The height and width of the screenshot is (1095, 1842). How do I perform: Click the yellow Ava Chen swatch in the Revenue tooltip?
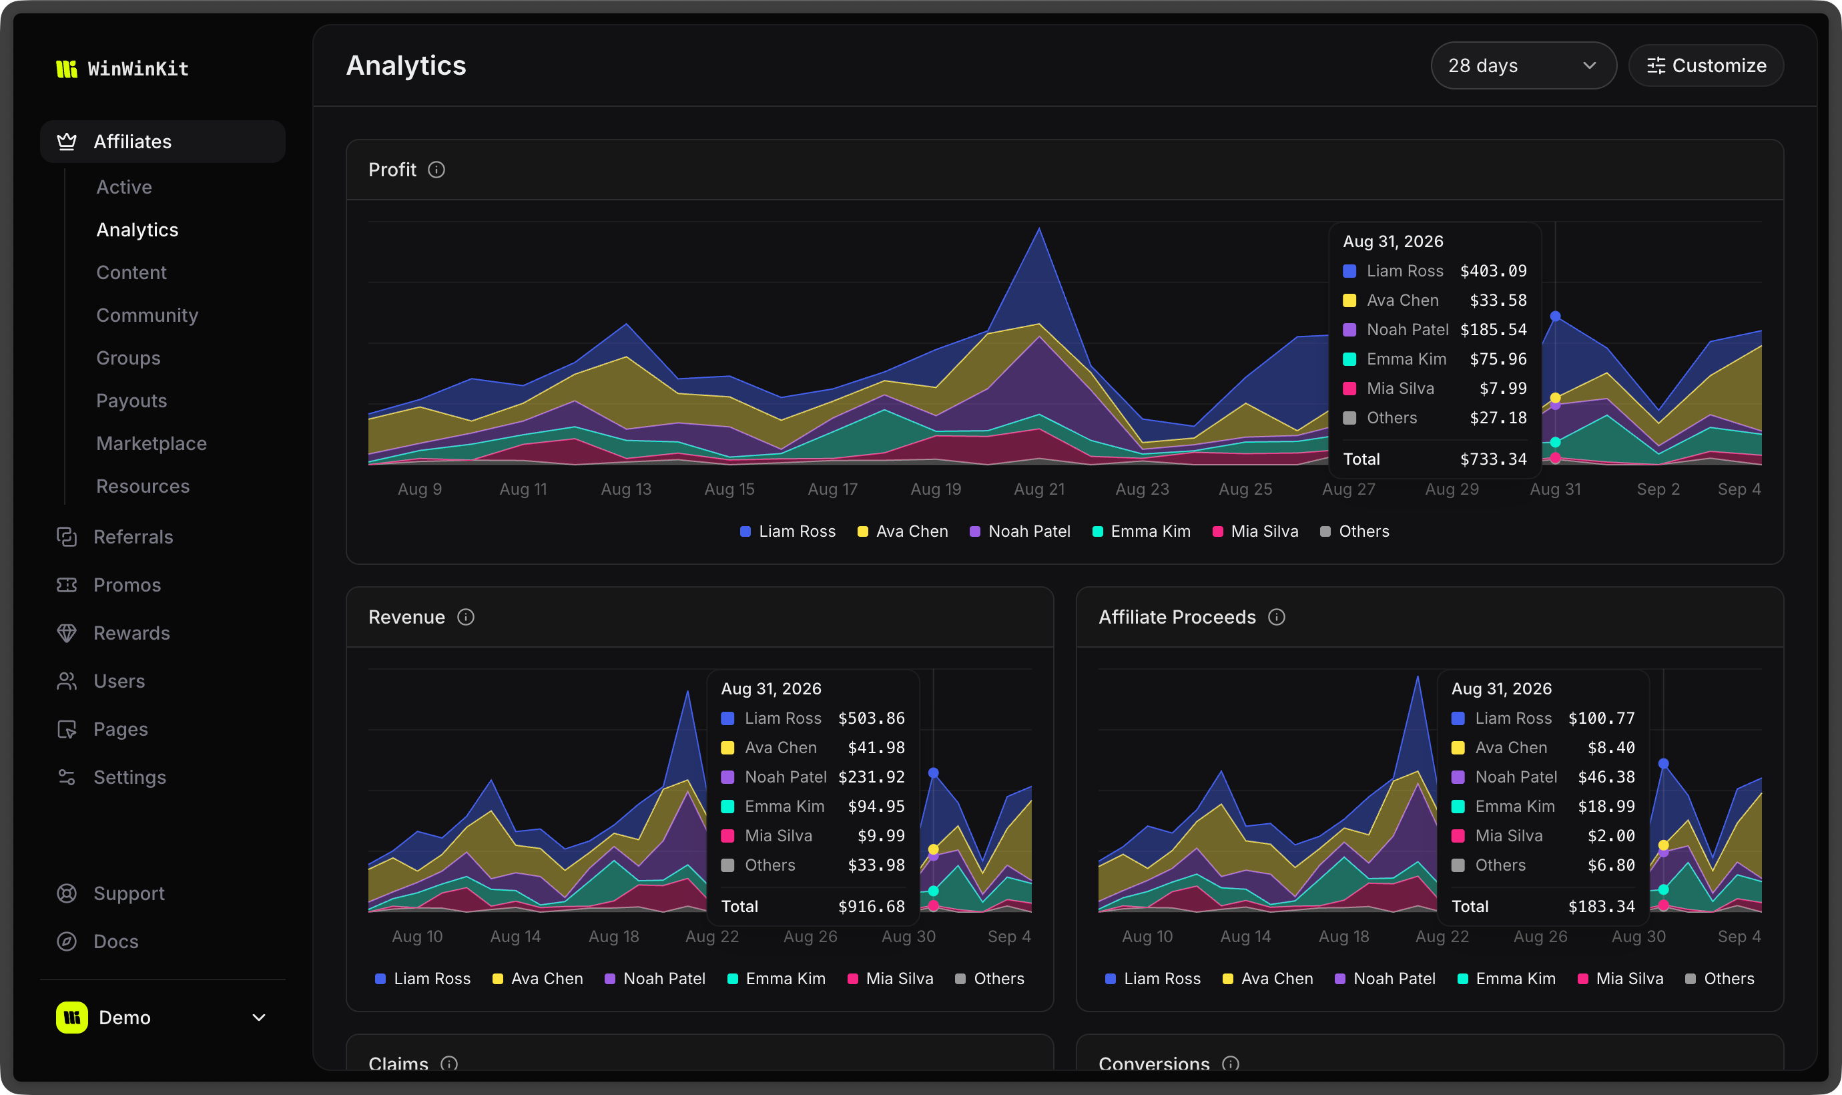(x=727, y=747)
